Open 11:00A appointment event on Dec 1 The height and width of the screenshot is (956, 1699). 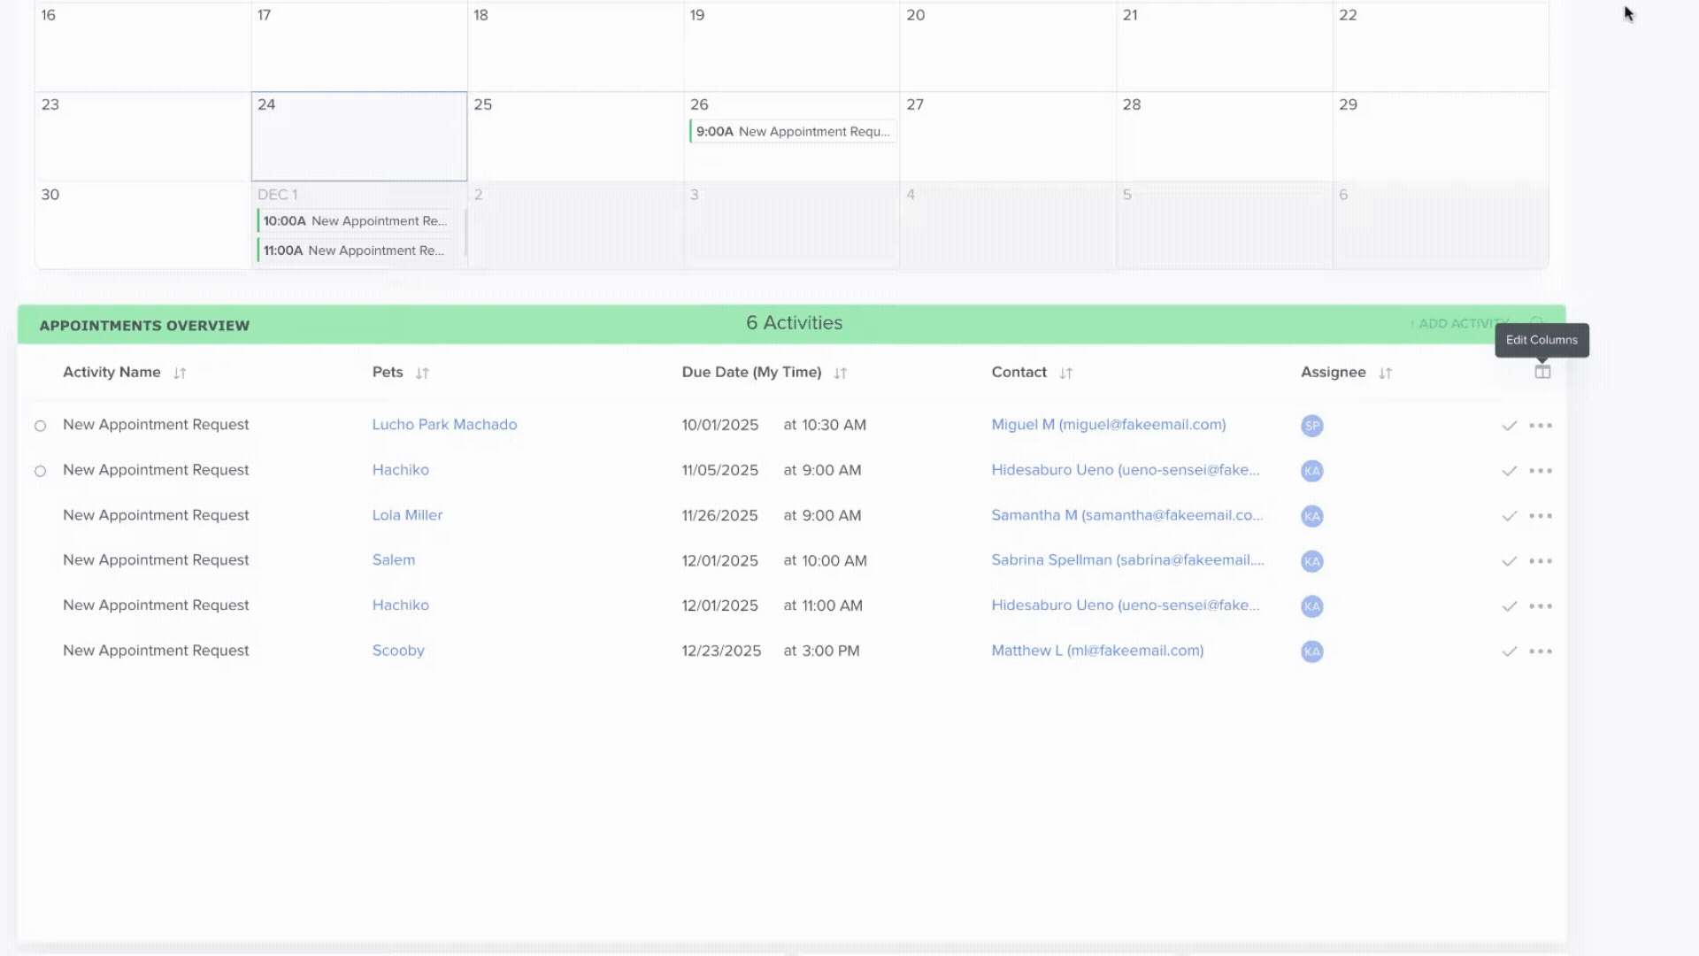(x=354, y=251)
